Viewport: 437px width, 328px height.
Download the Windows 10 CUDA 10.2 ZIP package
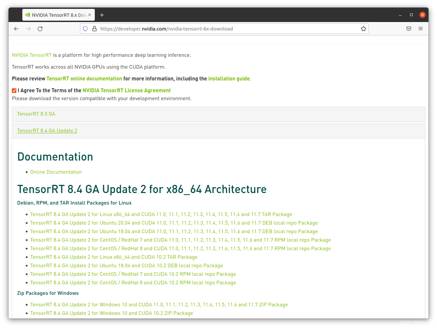[112, 313]
